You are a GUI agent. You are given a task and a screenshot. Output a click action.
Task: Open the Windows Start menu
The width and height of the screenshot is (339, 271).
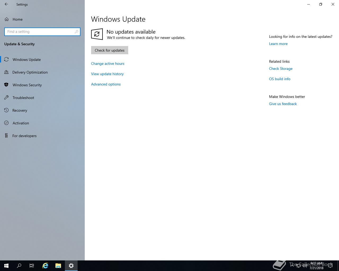pyautogui.click(x=6, y=266)
